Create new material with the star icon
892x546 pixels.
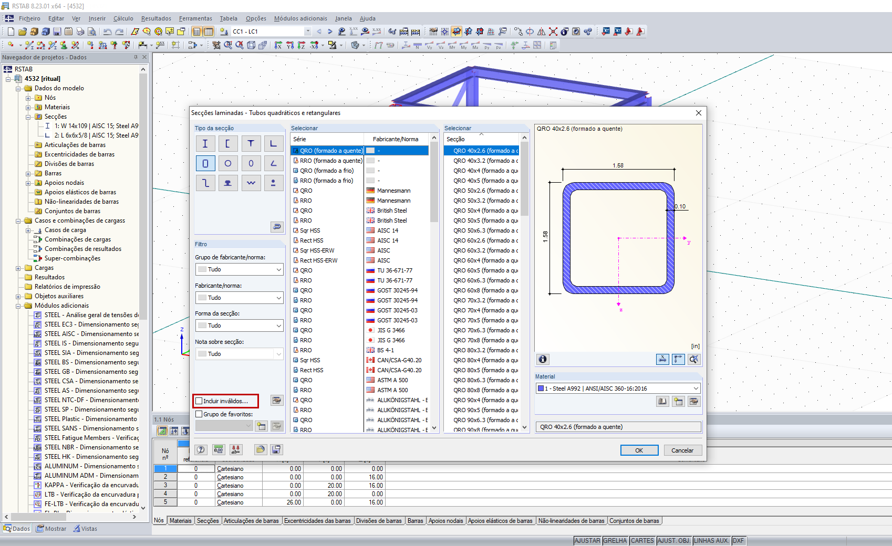pos(678,402)
